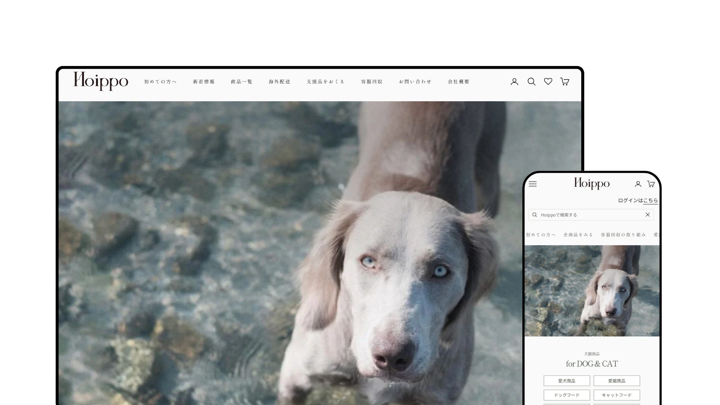Image resolution: width=720 pixels, height=405 pixels.
Task: Click the お問い合わせ link
Action: (x=415, y=82)
